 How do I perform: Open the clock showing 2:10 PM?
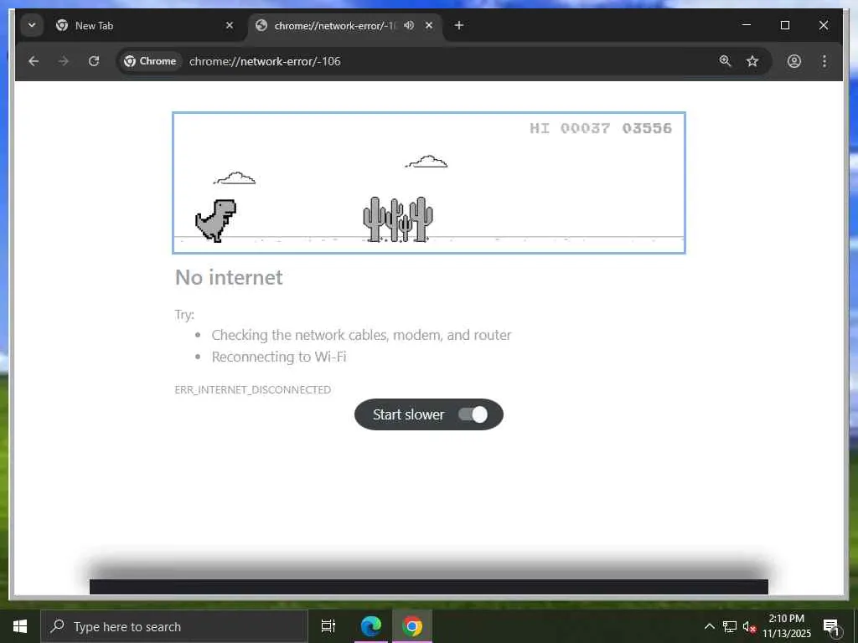click(787, 626)
